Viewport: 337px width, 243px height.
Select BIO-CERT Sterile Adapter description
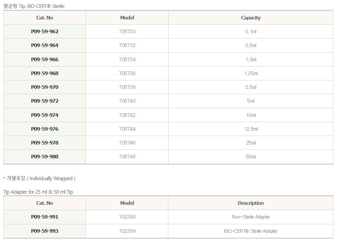point(251,231)
